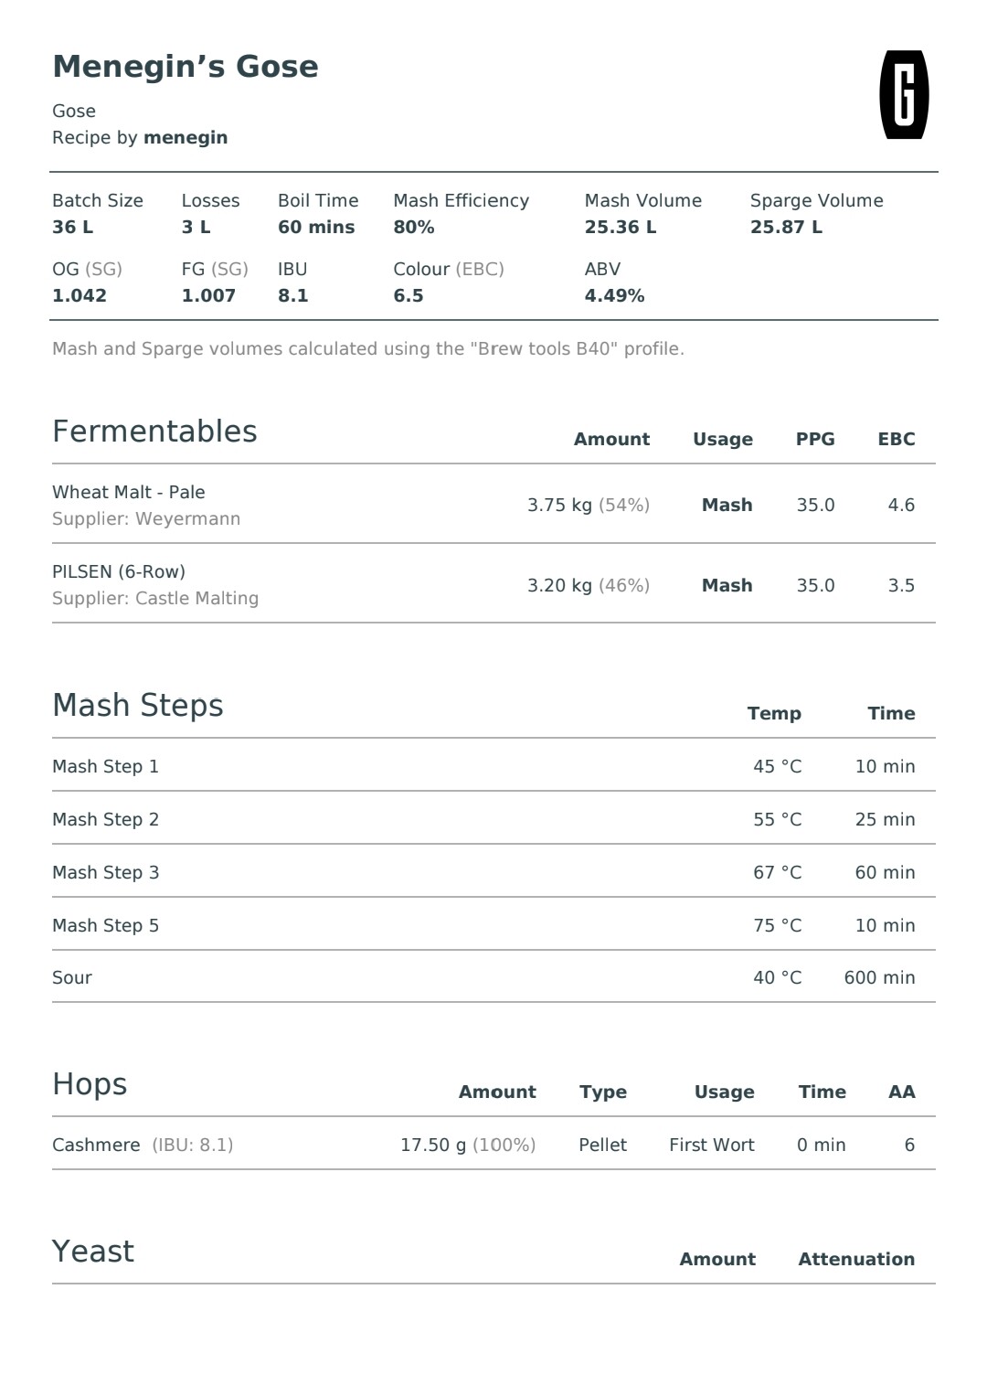Select the Menegin's Gose recipe title
The height and width of the screenshot is (1396, 987).
pos(186,67)
